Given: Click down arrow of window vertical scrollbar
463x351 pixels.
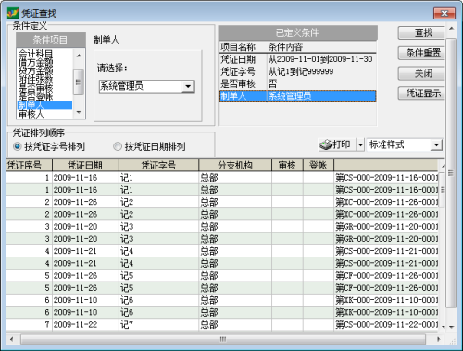Looking at the screenshot, I should pyautogui.click(x=451, y=327).
